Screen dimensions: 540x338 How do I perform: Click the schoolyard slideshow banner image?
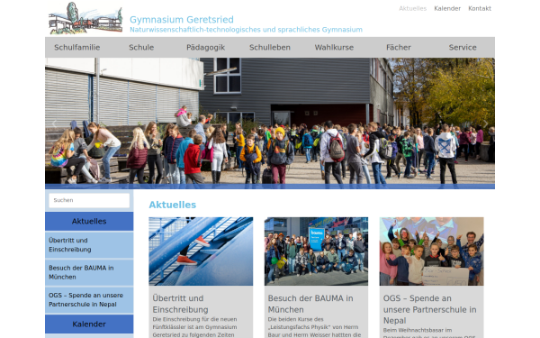[270, 123]
